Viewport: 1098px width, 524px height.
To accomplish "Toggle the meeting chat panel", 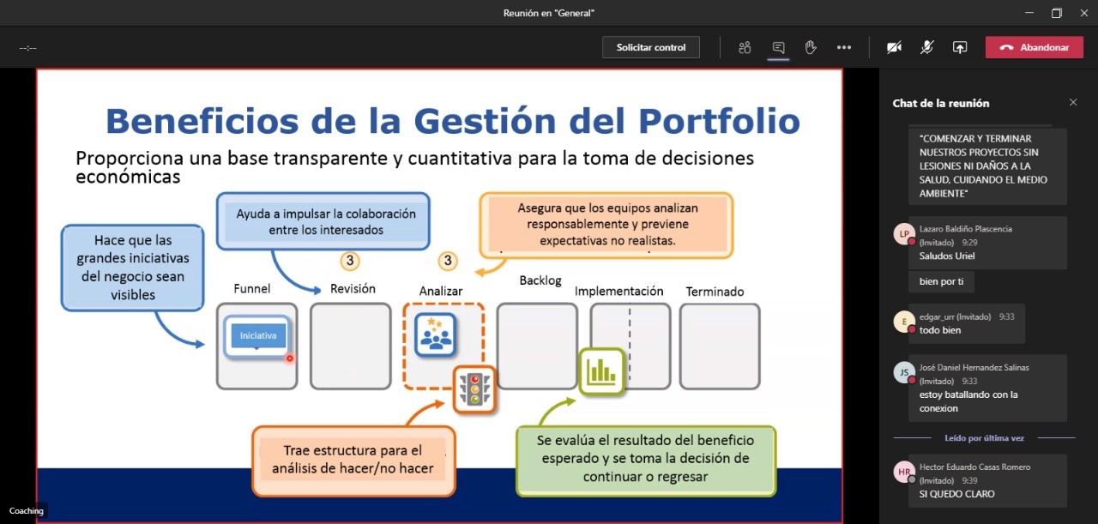I will [778, 47].
